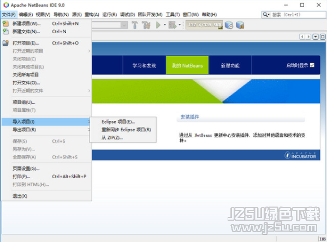This screenshot has height=242, width=327.
Task: Click the 安装插件 link
Action: click(x=190, y=117)
